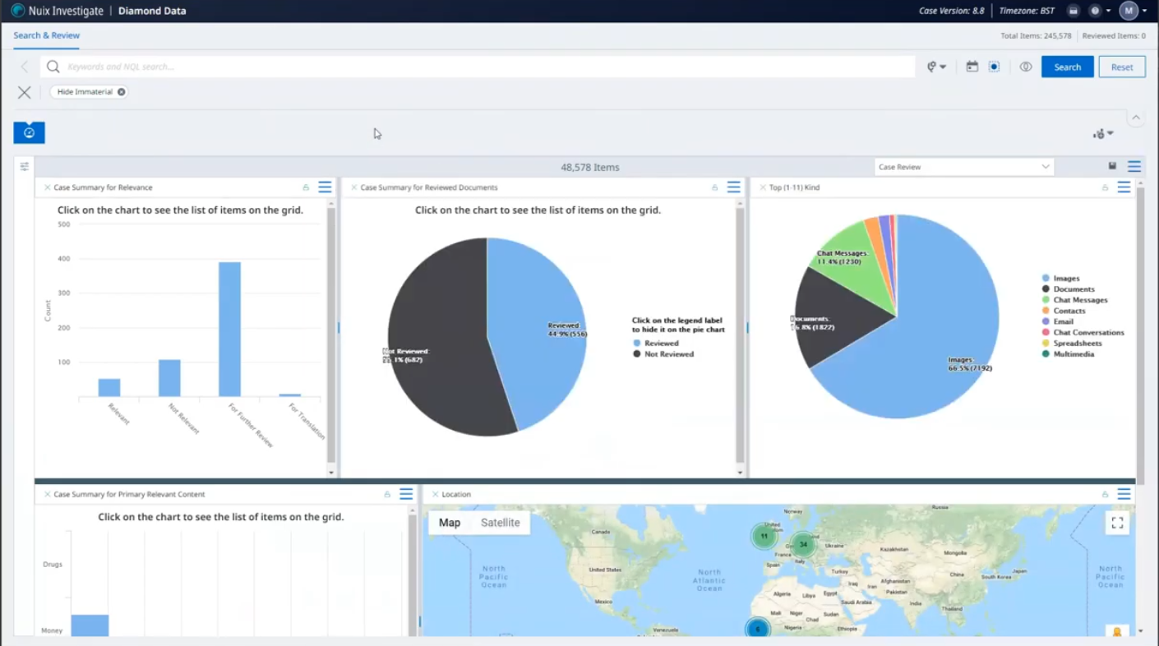Toggle fullscreen on the Location map

point(1117,522)
